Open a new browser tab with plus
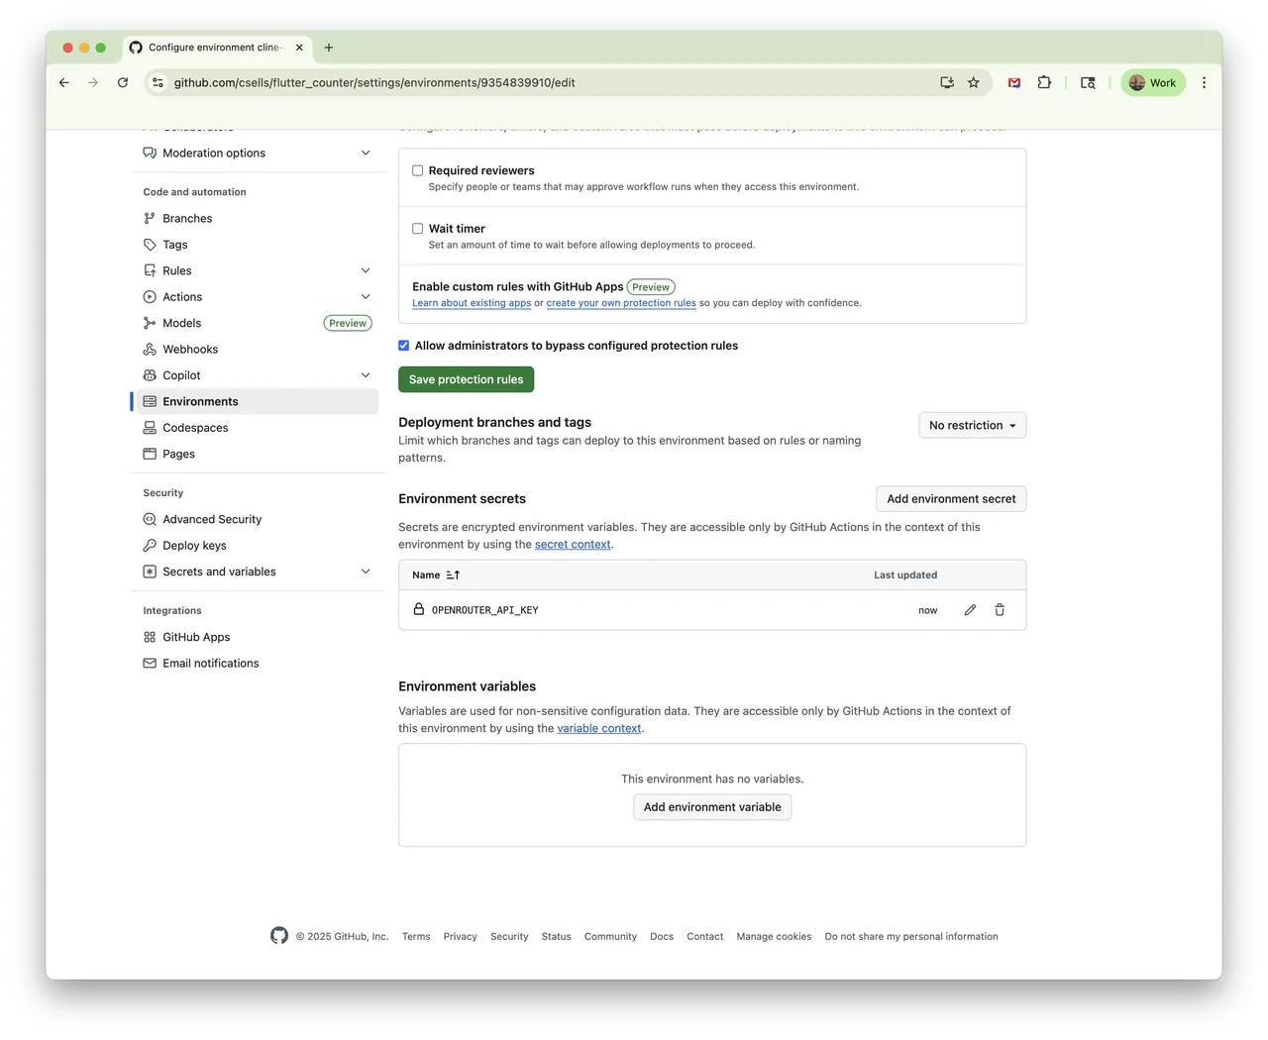The height and width of the screenshot is (1040, 1268). (329, 48)
